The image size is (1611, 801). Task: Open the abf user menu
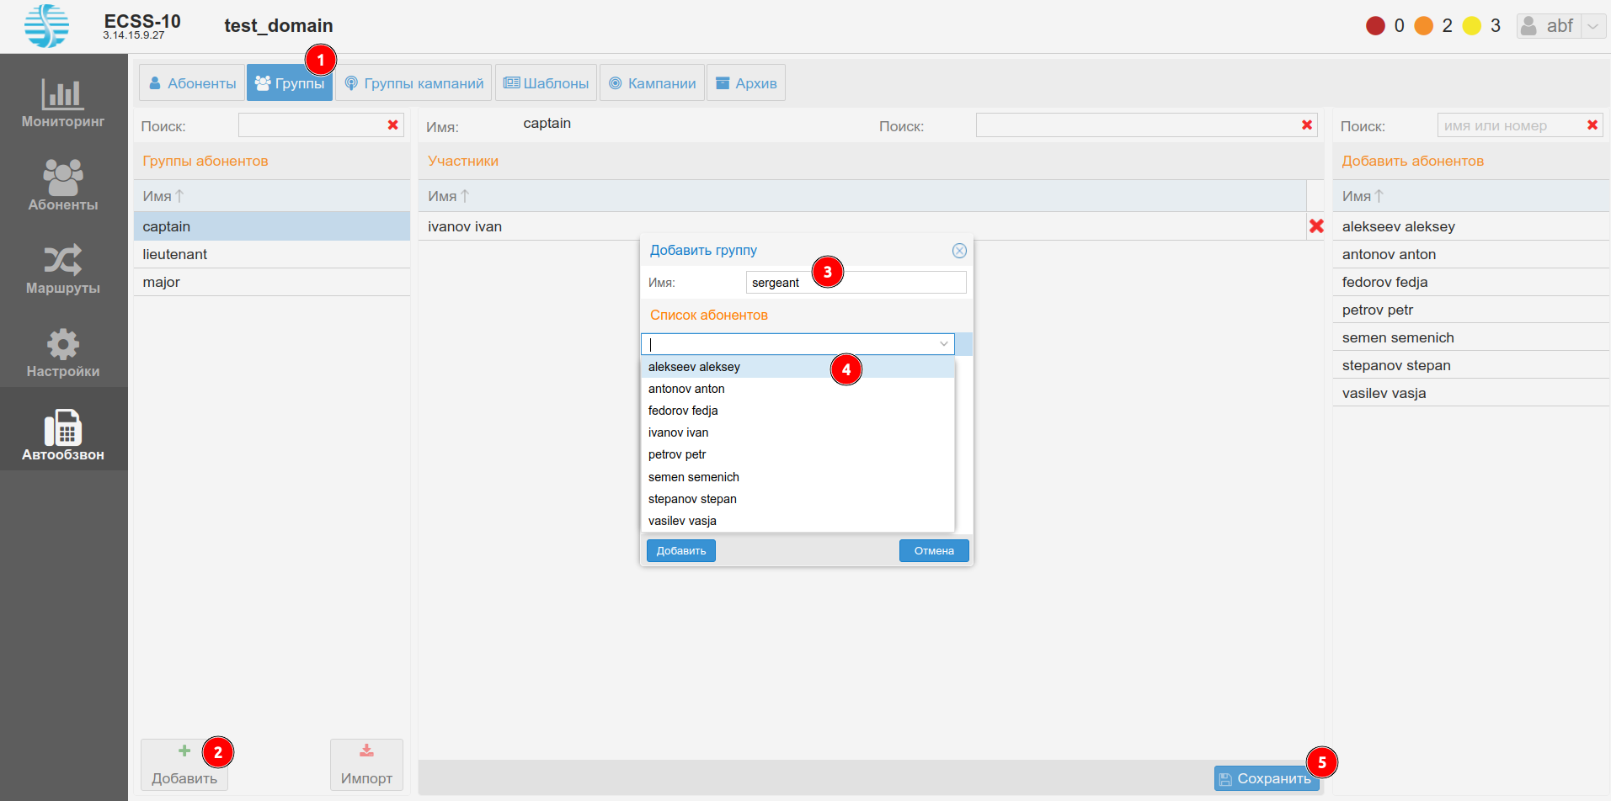tap(1560, 26)
